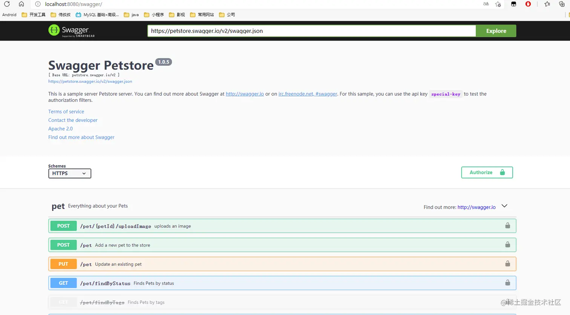Screen dimensions: 570x315
Task: Open the Find out more about Swagger link
Action: (x=81, y=137)
